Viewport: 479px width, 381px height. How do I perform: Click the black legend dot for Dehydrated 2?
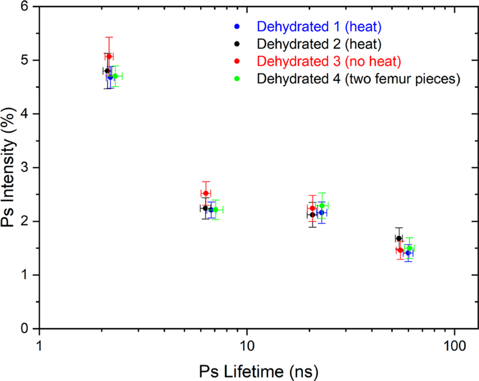(237, 44)
